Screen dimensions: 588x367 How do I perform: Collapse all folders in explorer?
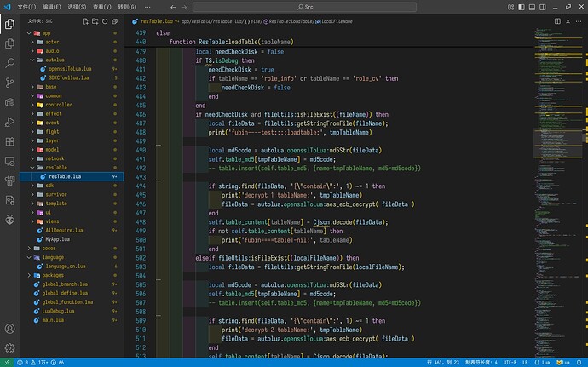click(115, 21)
